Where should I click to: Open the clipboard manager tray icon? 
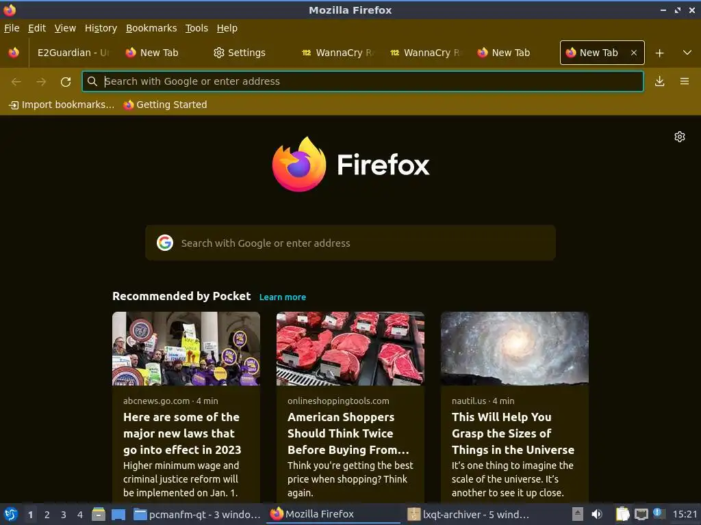tap(622, 514)
